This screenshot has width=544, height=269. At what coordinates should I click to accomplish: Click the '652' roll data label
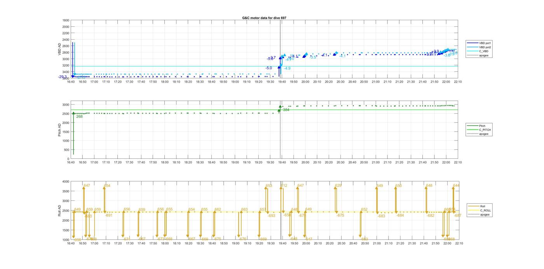pyautogui.click(x=364, y=210)
